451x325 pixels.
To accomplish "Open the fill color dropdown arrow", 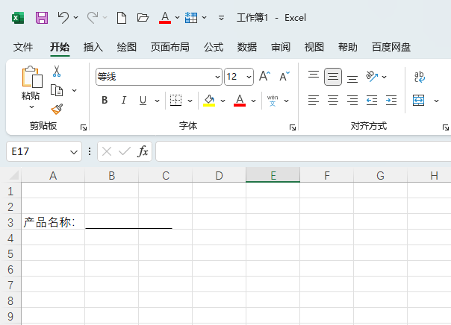I will (223, 101).
